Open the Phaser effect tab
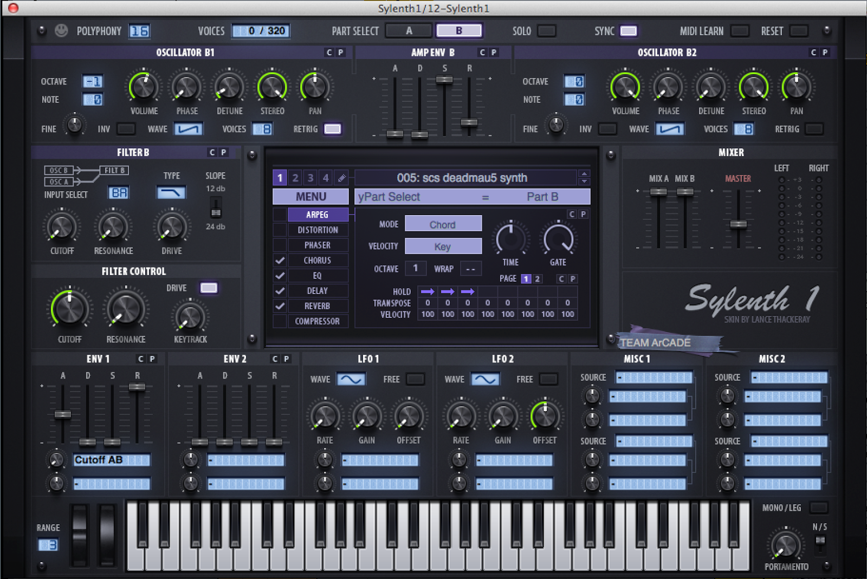Viewport: 867px width, 579px height. [318, 245]
